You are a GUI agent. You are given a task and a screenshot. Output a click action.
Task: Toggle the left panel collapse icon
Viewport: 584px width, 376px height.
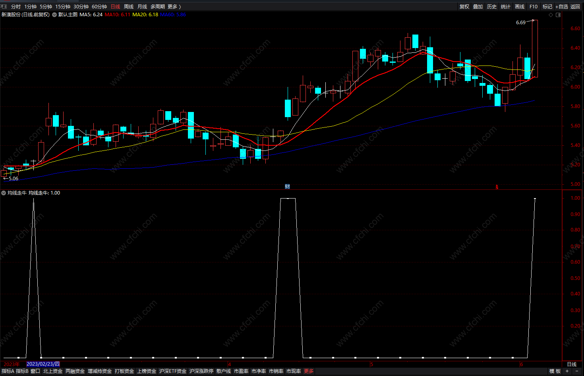coord(4,6)
